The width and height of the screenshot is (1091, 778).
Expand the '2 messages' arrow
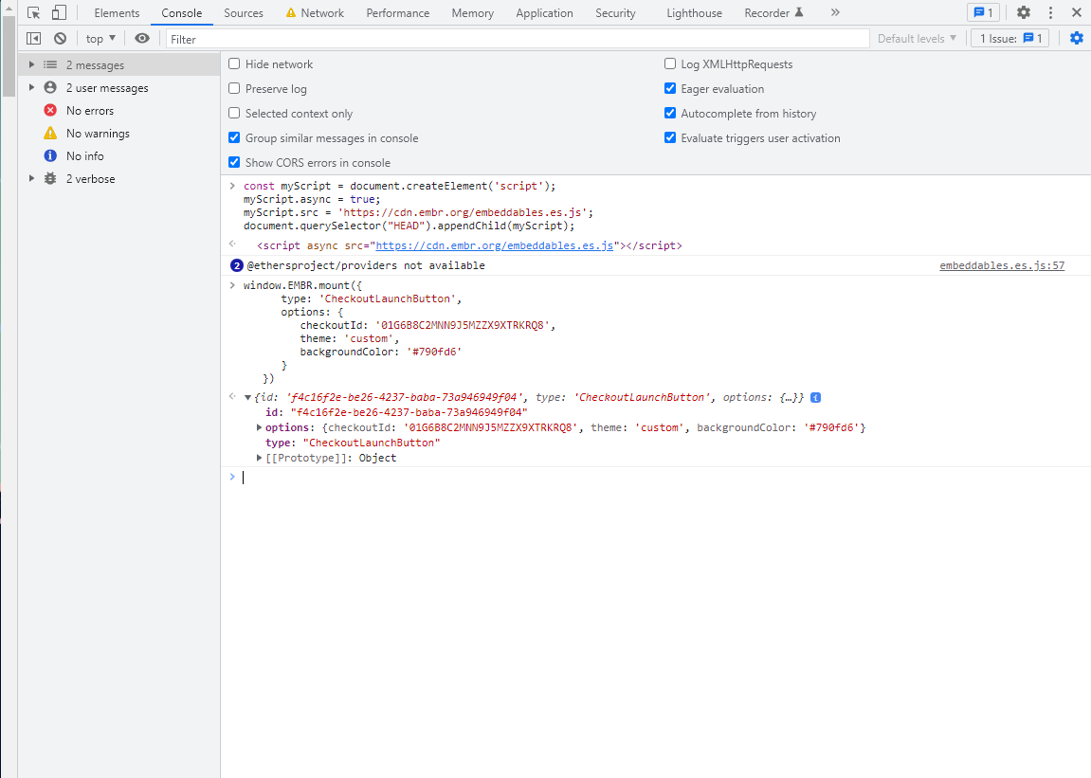pyautogui.click(x=31, y=64)
